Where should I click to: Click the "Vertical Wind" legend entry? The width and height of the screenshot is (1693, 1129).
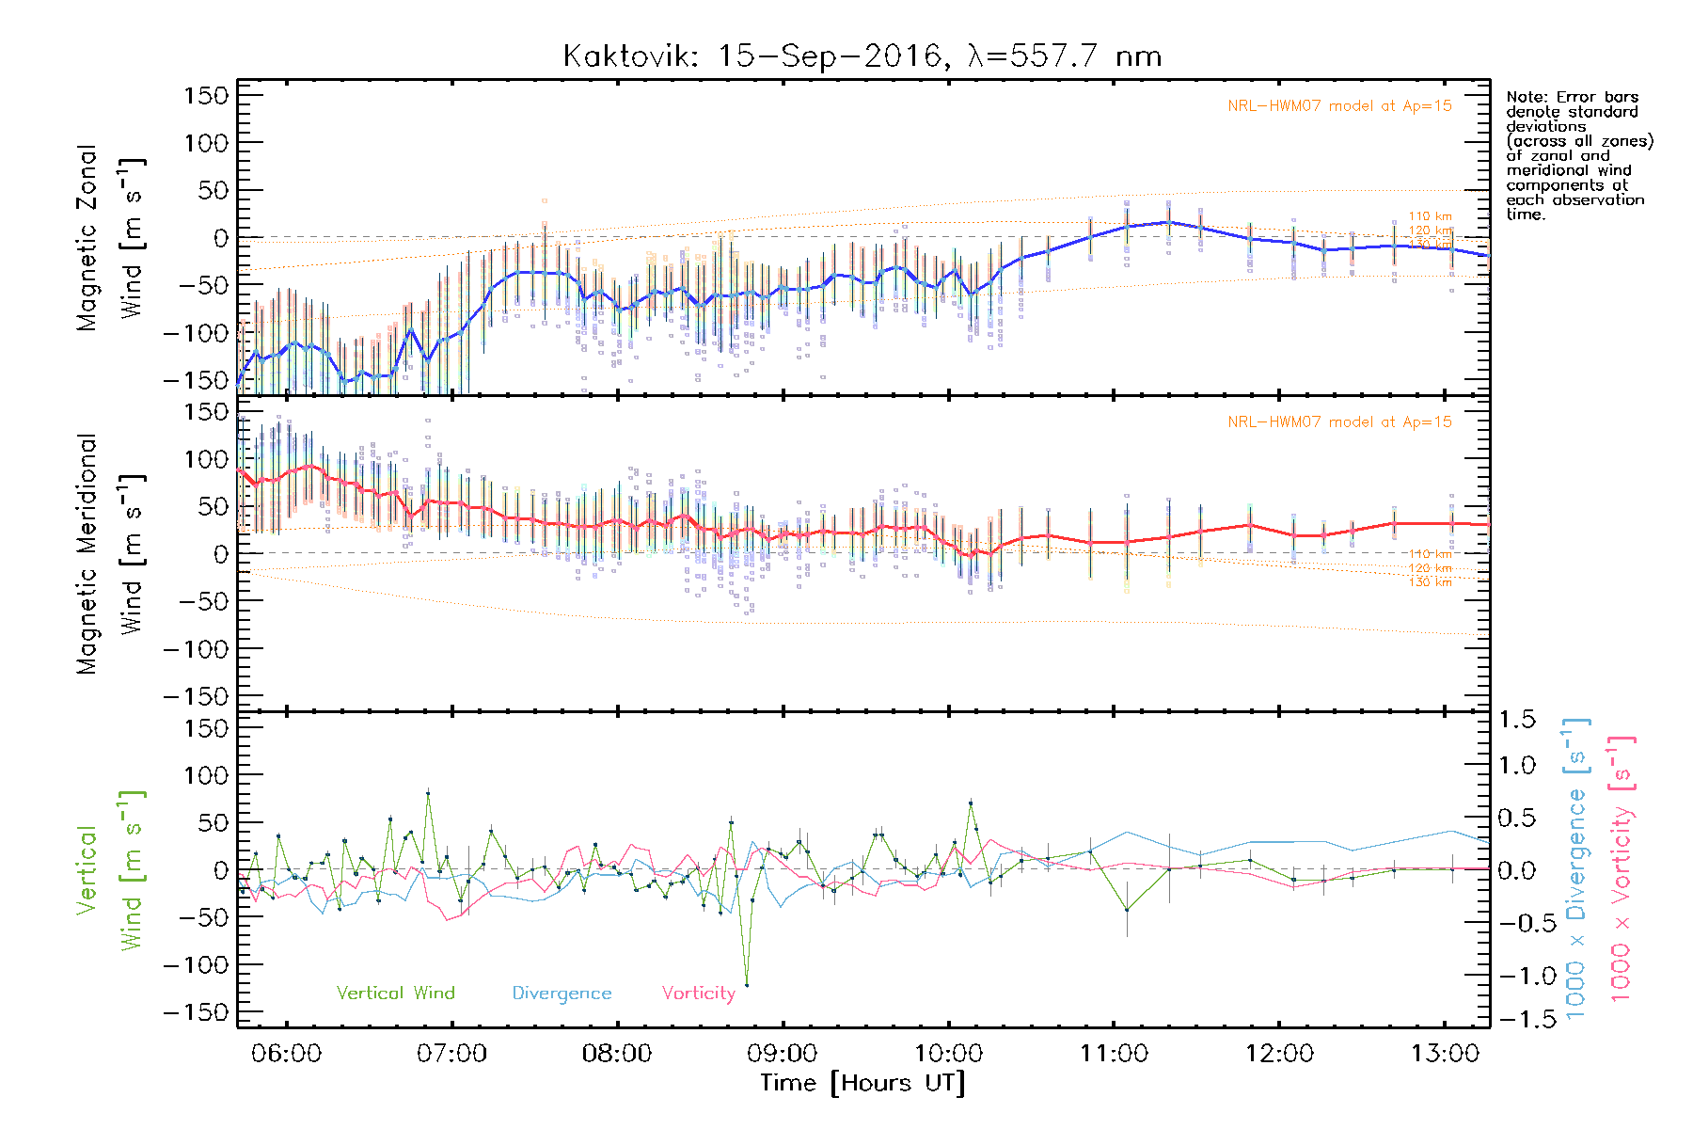click(395, 993)
